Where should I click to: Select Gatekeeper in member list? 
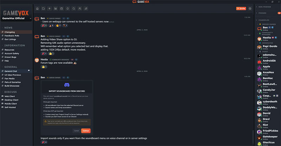(x=268, y=138)
